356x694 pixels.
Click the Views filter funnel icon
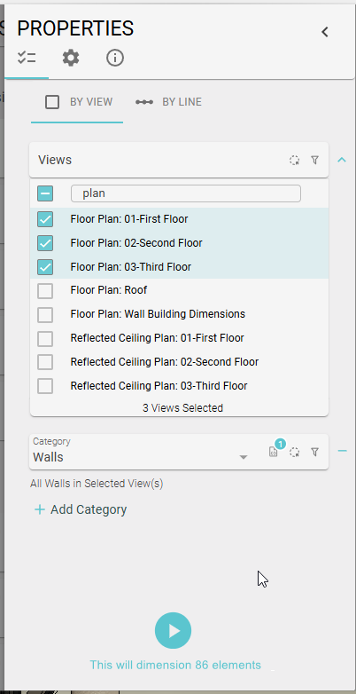(315, 161)
